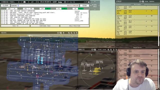160x90 pixels.
Task: Select highlighted SWA365 arrival strip
Action: coord(137,12)
